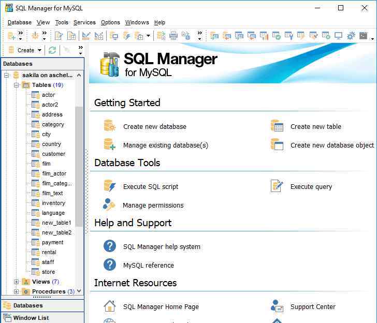Click the orange gear create-database toolbar icon

35,36
